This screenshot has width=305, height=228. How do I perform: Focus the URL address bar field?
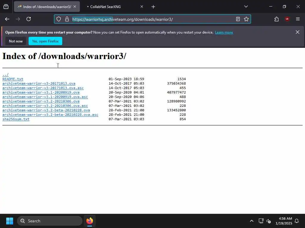click(152, 19)
